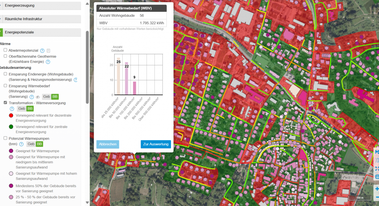Click 'Vorwiegend relevant für dezentrale Energieversorgung' text
This screenshot has width=379, height=206.
(44, 118)
